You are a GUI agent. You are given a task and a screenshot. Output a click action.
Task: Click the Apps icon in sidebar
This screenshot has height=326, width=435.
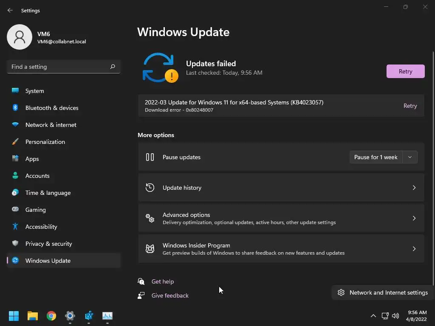pos(15,158)
